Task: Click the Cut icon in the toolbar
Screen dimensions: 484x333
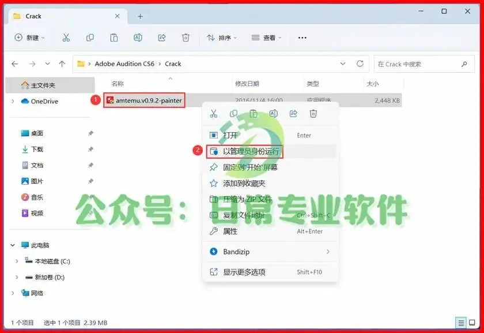Action: pyautogui.click(x=66, y=38)
